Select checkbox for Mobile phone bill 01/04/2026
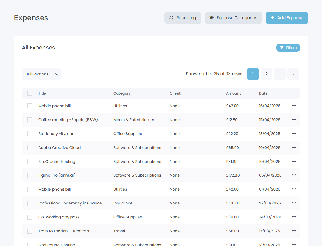The width and height of the screenshot is (322, 246). click(x=30, y=189)
